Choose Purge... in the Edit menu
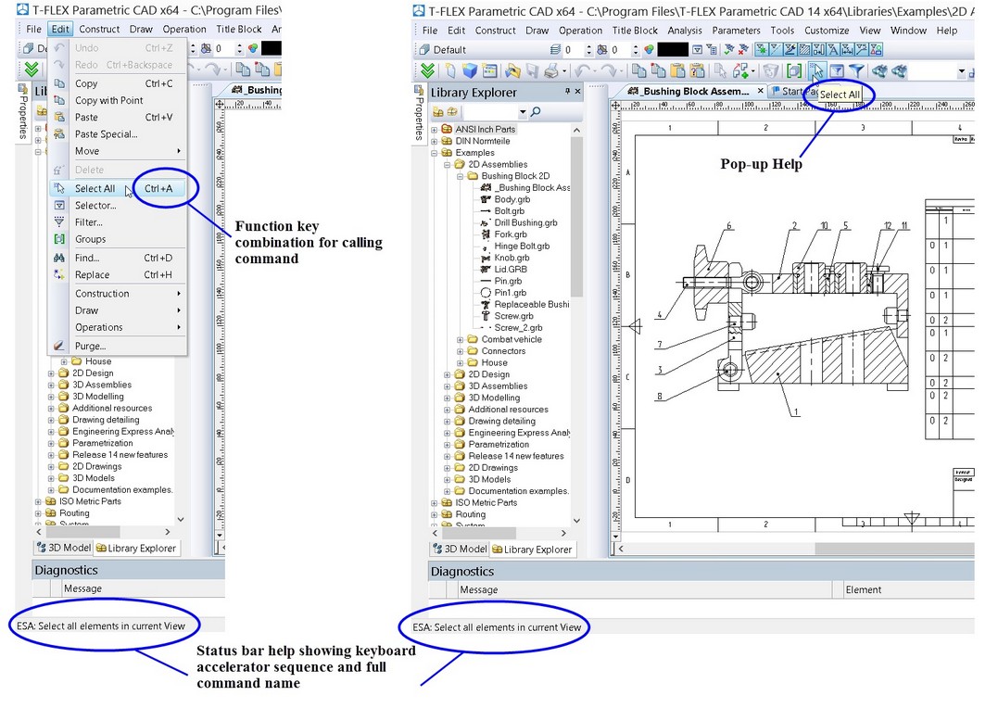 point(117,347)
